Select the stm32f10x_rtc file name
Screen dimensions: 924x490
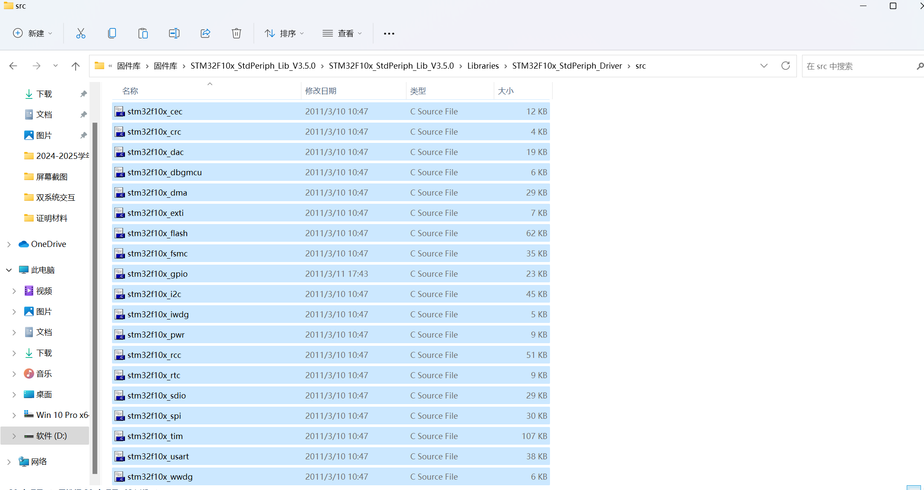click(x=154, y=375)
